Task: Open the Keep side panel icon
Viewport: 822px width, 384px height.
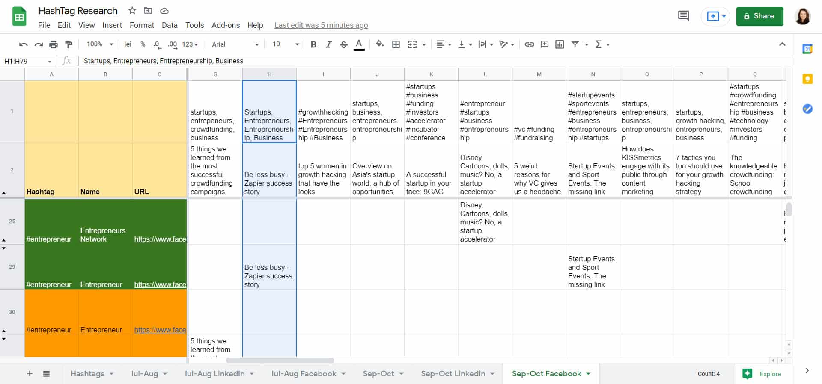Action: coord(807,79)
